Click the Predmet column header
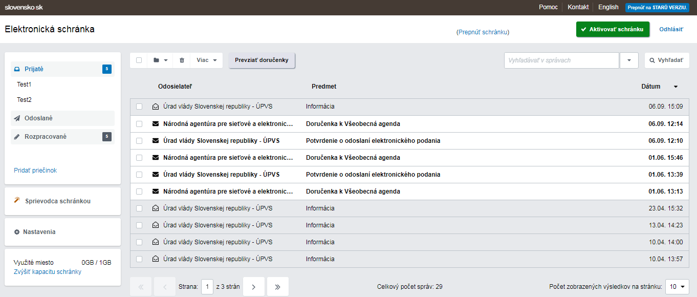This screenshot has height=297, width=697. tap(324, 87)
